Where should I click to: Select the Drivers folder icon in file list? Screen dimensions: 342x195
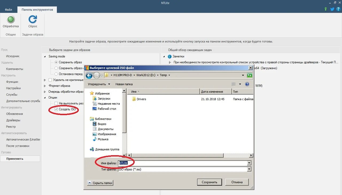click(x=134, y=99)
